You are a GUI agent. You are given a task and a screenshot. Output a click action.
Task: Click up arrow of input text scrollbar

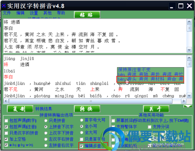[189, 21]
